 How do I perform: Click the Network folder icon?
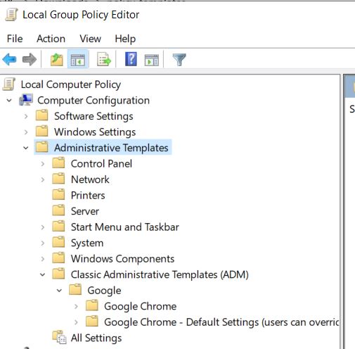(x=58, y=179)
